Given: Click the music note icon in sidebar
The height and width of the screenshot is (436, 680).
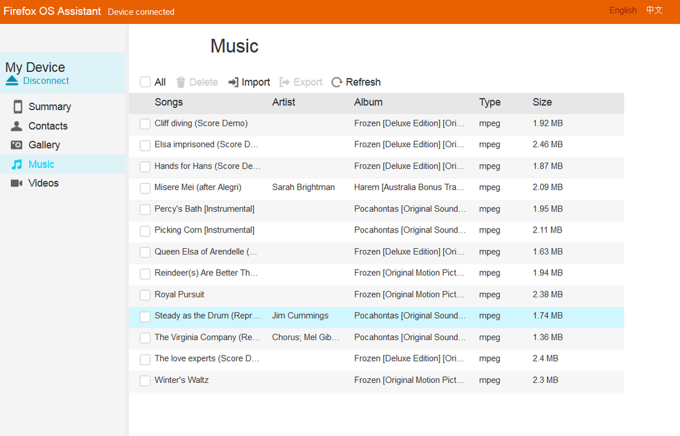Looking at the screenshot, I should click(17, 165).
